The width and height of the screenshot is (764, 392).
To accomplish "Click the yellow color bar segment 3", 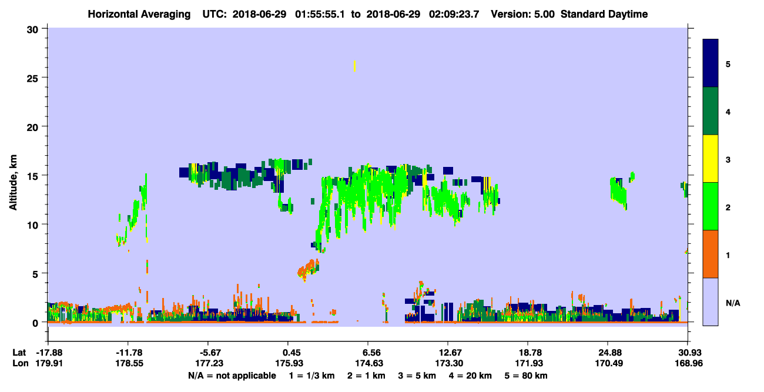I will pos(711,159).
